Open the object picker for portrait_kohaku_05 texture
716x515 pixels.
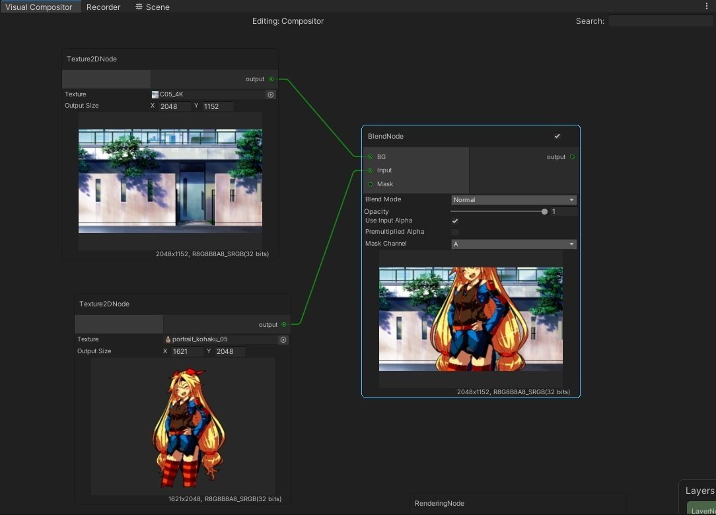click(x=283, y=339)
